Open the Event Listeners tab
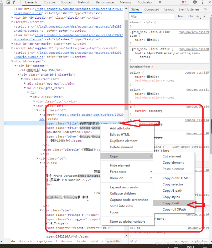212x248 pixels. click(x=189, y=9)
